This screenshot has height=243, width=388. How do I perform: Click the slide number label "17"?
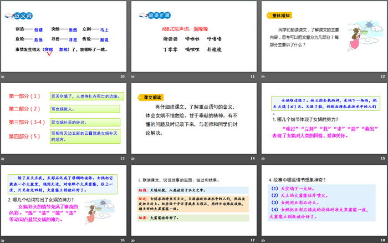pos(252,240)
